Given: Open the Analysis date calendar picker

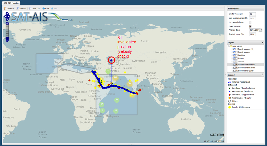Looking at the screenshot, I should coord(261,30).
